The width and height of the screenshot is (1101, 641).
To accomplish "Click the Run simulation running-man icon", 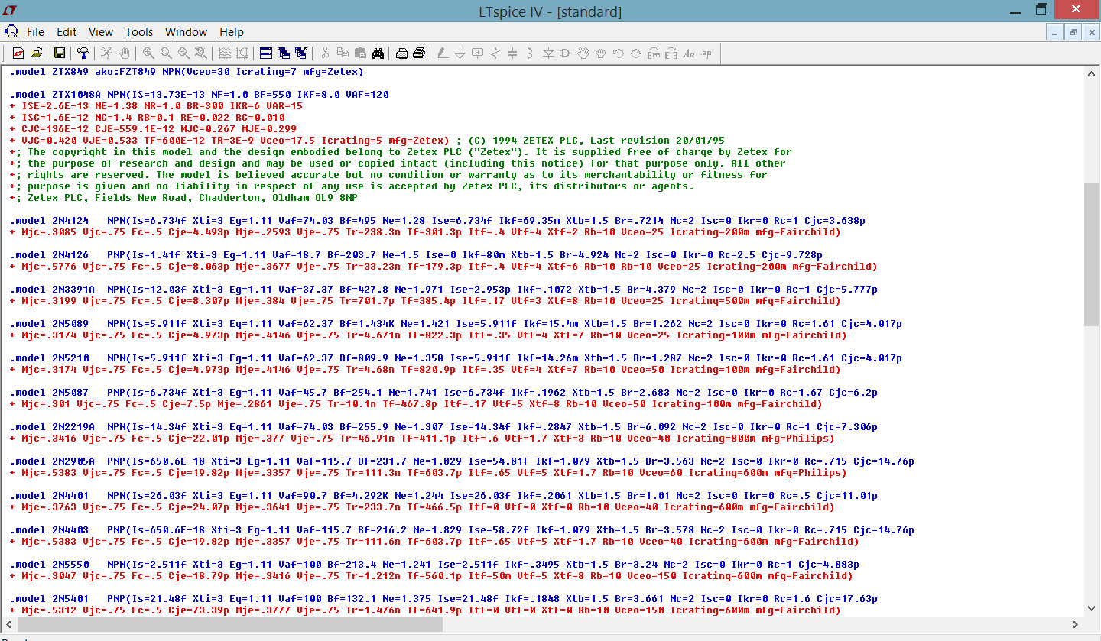I will pyautogui.click(x=106, y=53).
